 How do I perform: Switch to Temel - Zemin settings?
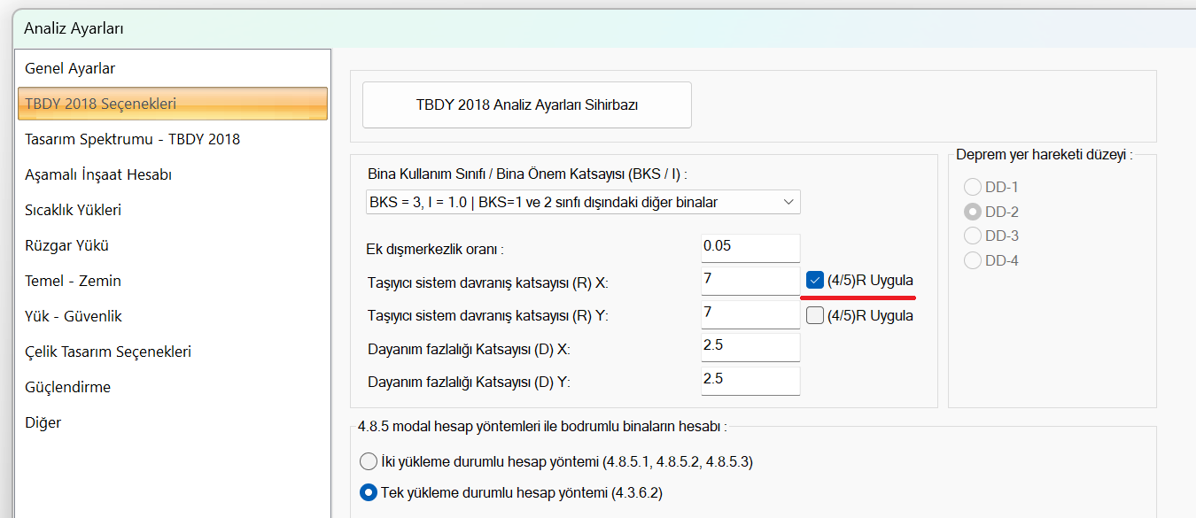(x=73, y=281)
